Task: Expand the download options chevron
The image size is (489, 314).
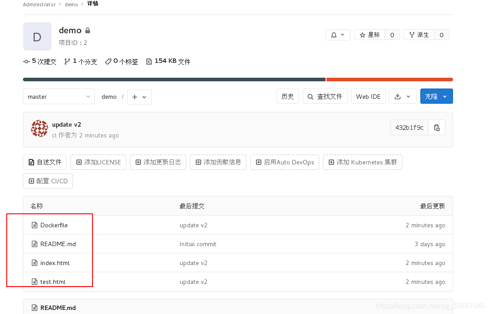Action: point(408,97)
